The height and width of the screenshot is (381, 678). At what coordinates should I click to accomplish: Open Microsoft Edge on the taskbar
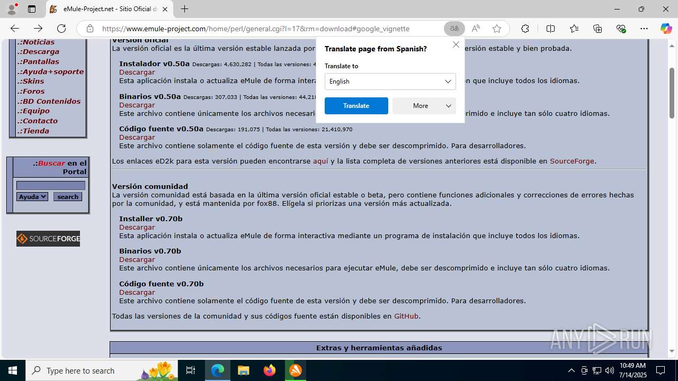click(218, 370)
